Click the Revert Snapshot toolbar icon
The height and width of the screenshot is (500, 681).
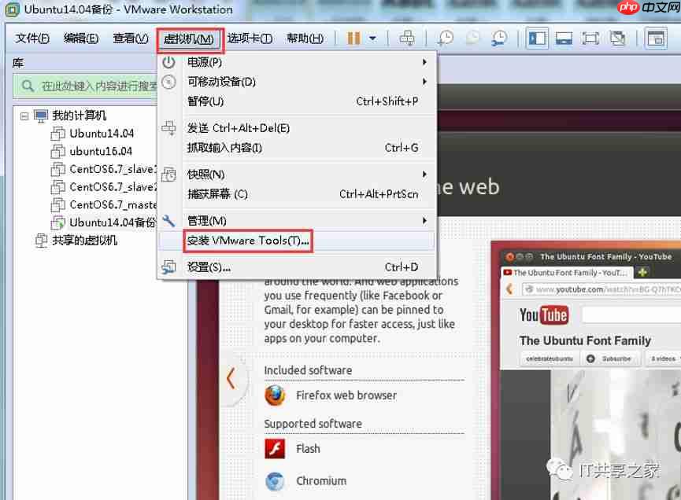(474, 37)
